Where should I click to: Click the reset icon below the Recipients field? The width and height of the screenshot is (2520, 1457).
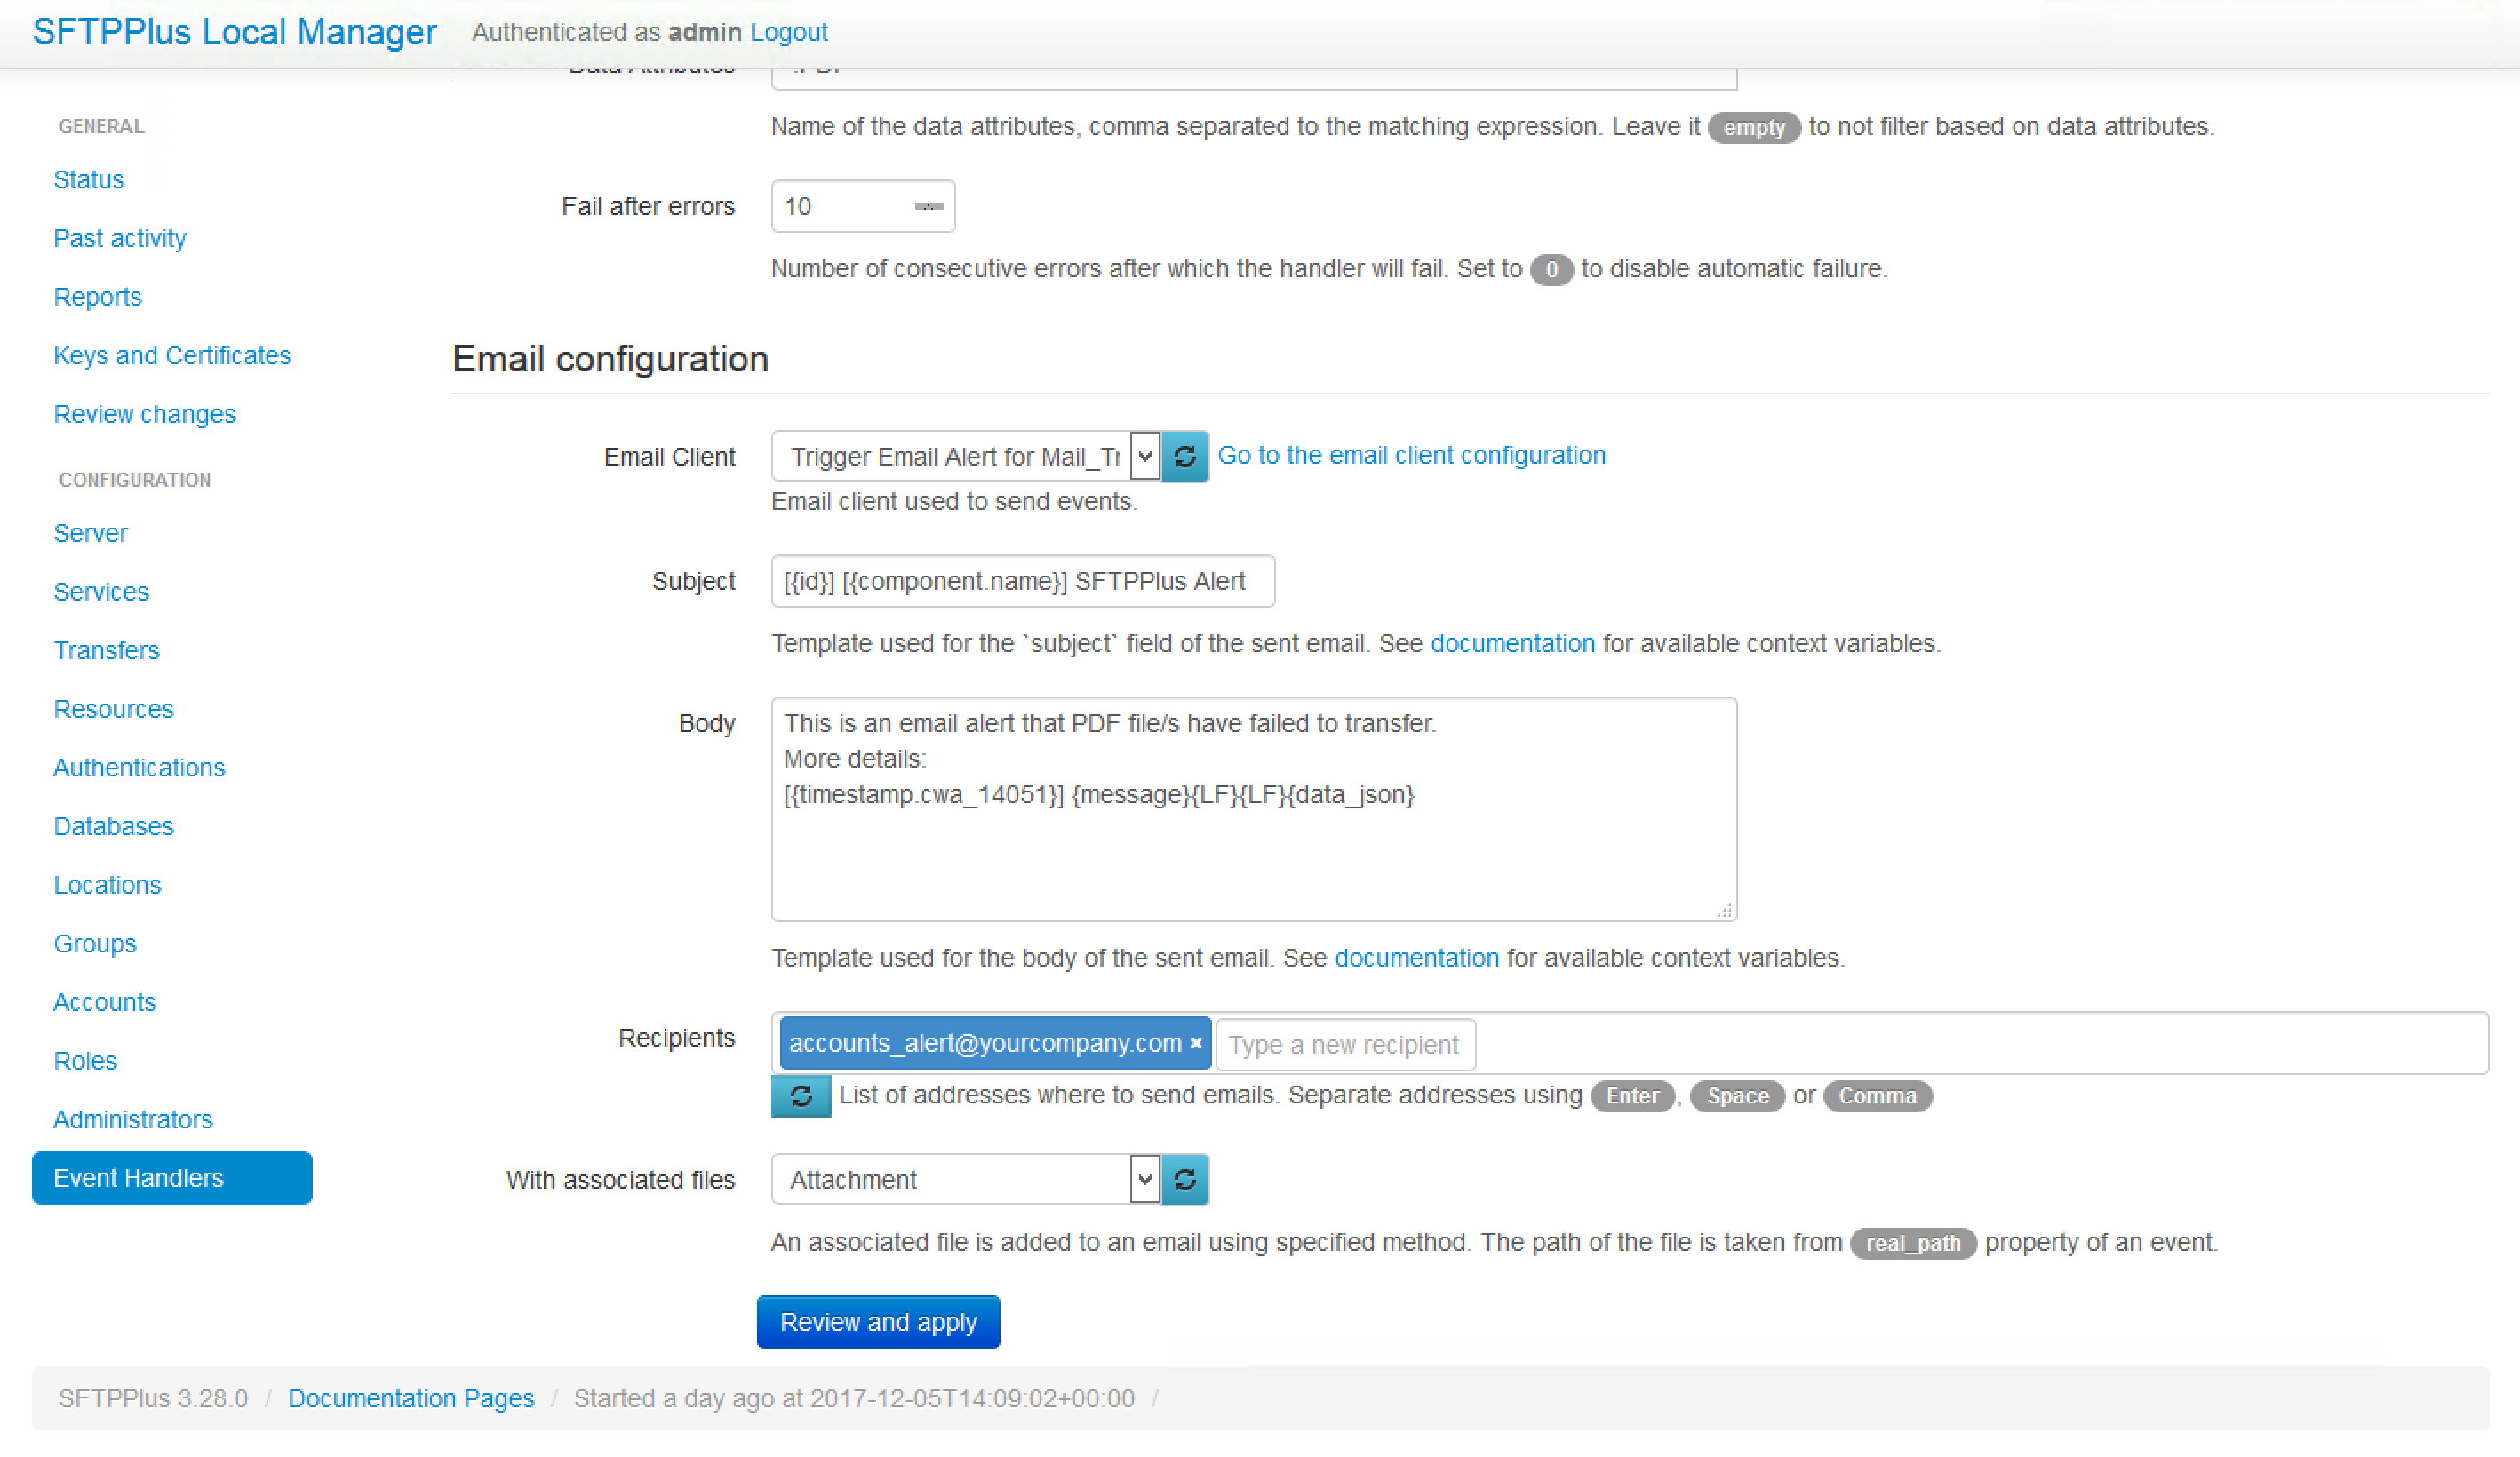click(x=801, y=1096)
